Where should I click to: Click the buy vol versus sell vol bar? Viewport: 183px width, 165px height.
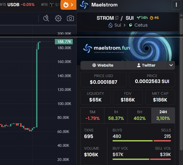tap(142, 159)
